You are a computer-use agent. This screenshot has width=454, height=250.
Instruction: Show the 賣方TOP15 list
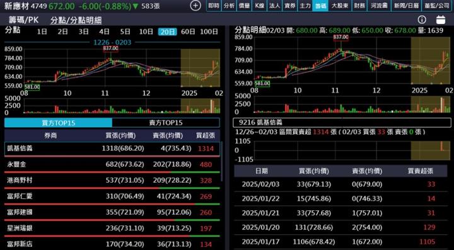pyautogui.click(x=166, y=123)
